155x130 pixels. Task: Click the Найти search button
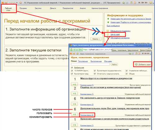tap(114, 65)
